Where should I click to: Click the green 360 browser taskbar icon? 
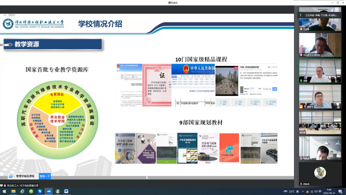31,191
